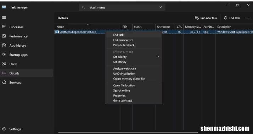Image resolution: width=253 pixels, height=134 pixels.
Task: Click the Performance sidebar icon
Action: pyautogui.click(x=4, y=36)
